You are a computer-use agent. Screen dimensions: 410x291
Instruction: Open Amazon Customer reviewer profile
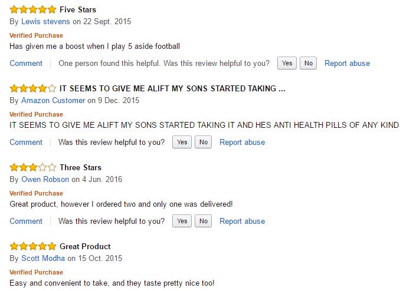(x=53, y=101)
